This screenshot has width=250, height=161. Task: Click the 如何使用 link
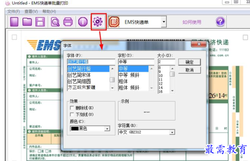click(x=192, y=22)
